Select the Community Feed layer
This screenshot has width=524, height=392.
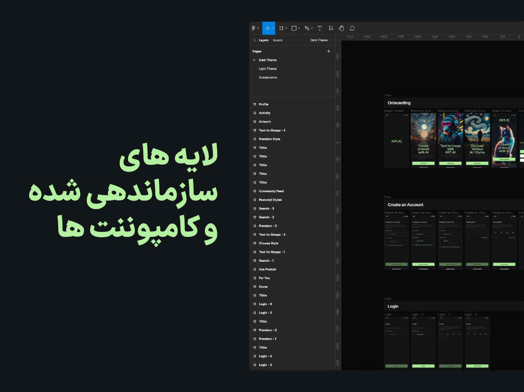pos(271,191)
